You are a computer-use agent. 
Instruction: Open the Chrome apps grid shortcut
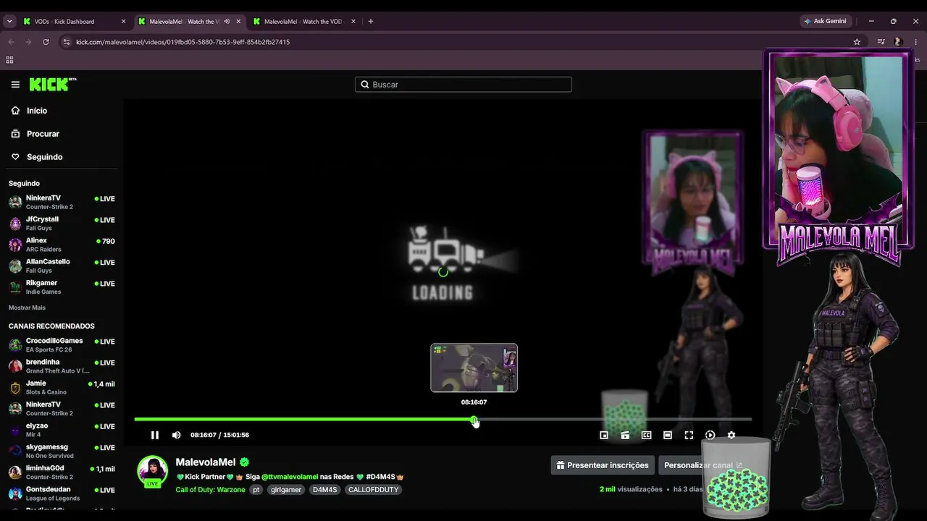9,60
